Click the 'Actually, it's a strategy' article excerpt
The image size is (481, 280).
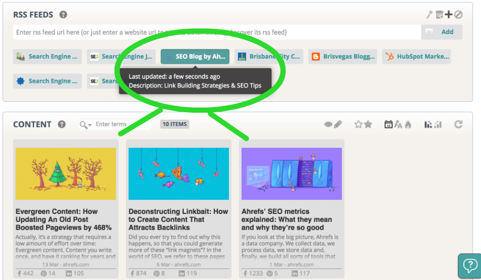(66, 246)
